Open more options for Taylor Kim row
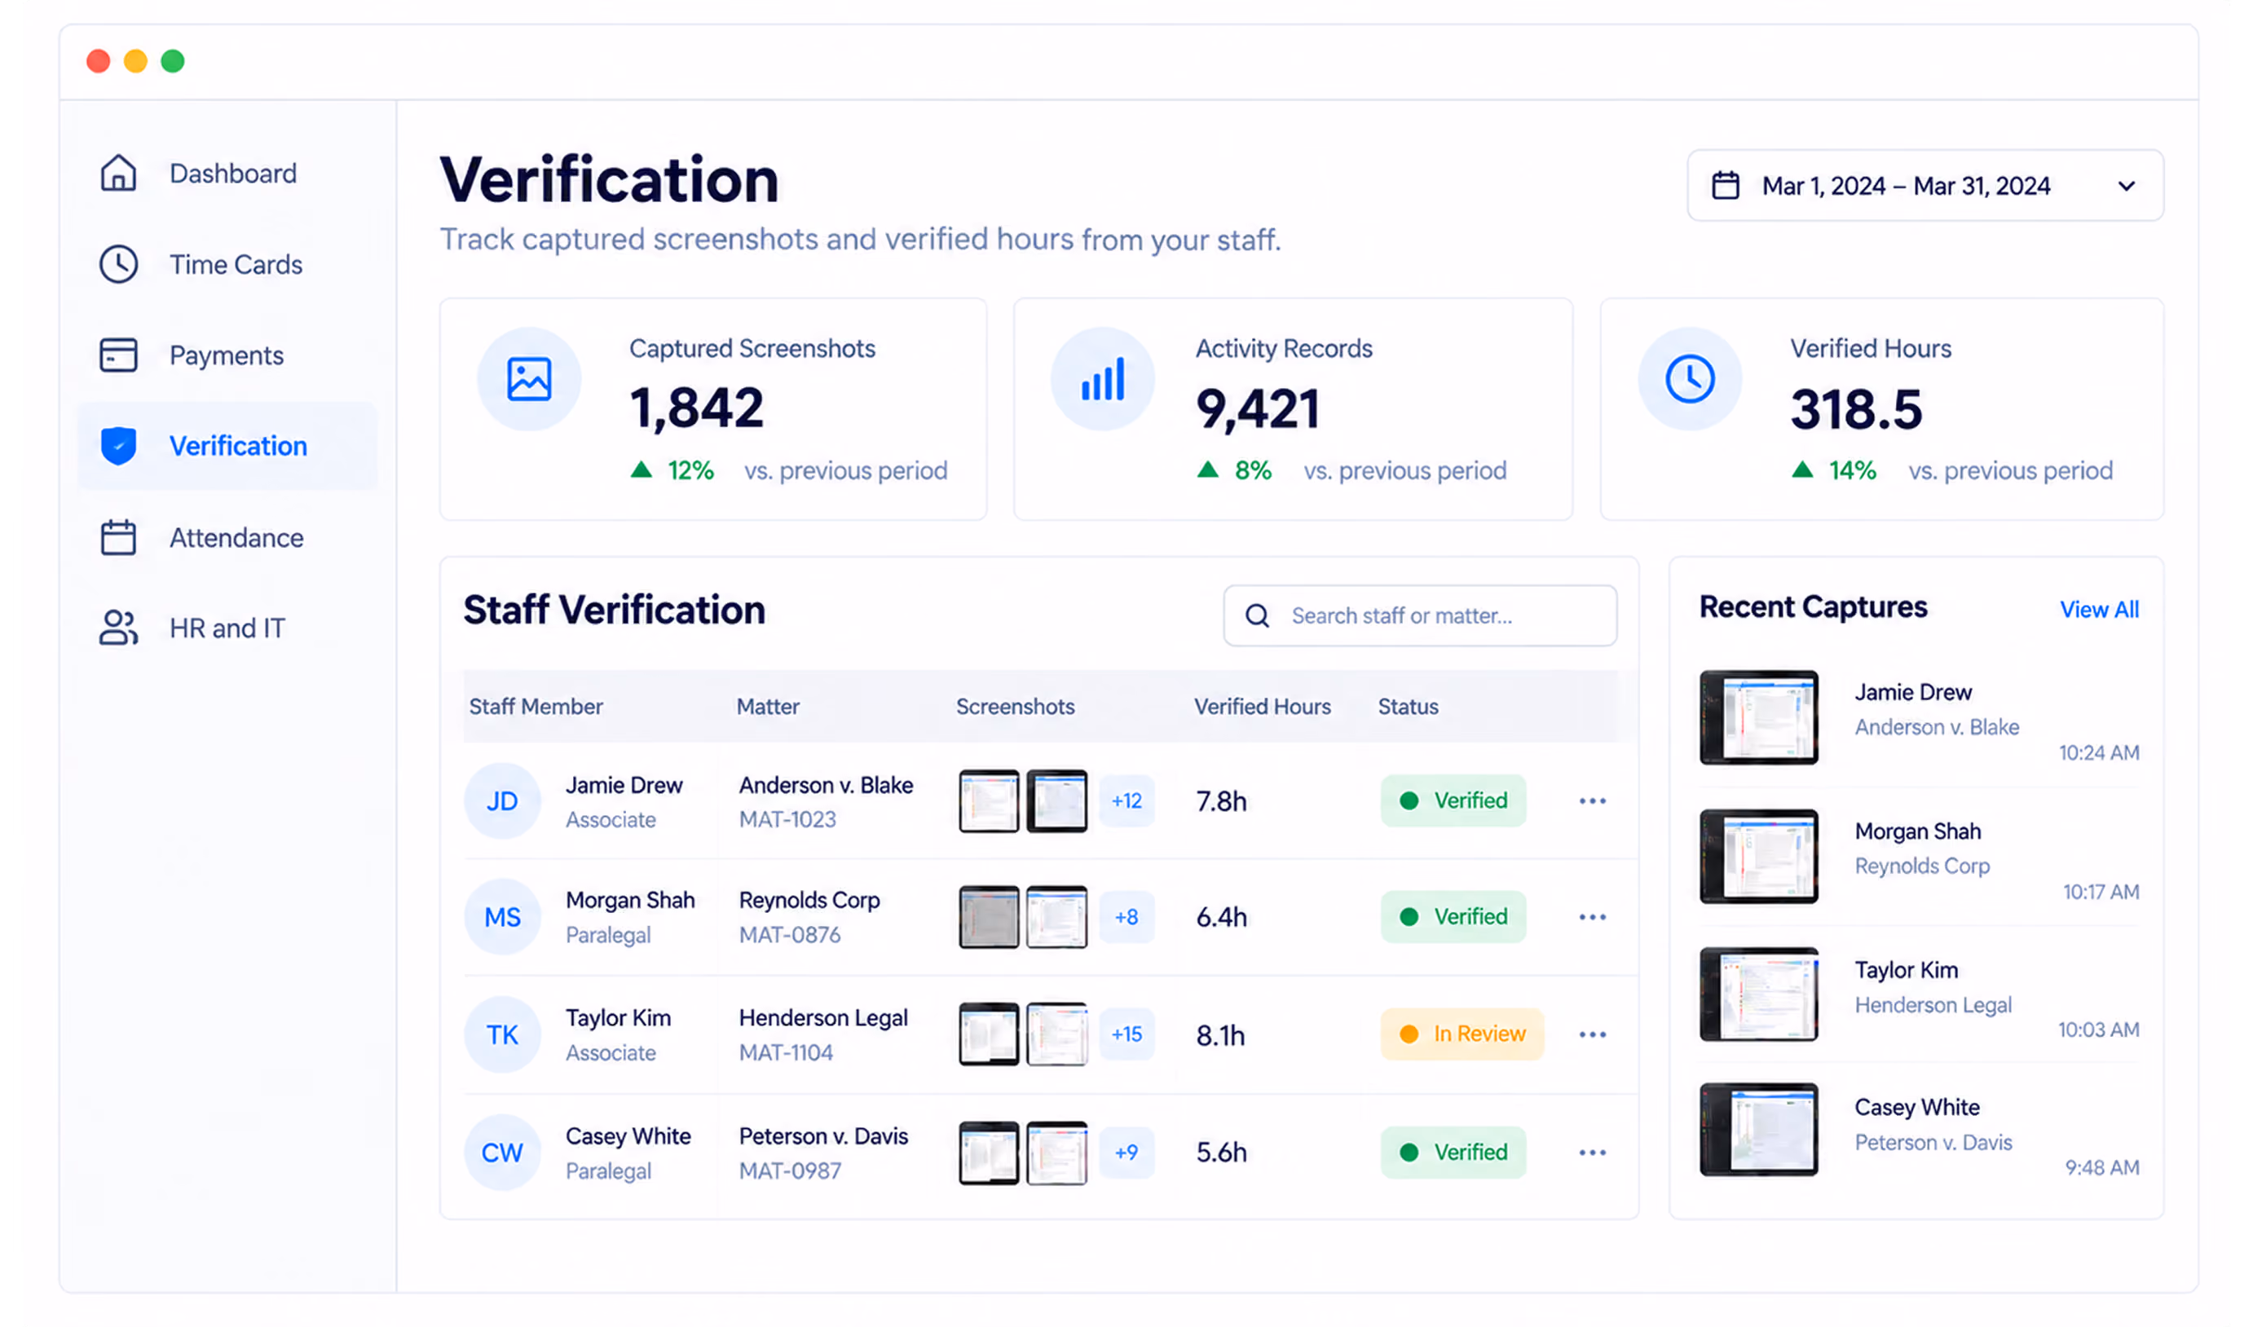This screenshot has width=2253, height=1327. tap(1592, 1034)
